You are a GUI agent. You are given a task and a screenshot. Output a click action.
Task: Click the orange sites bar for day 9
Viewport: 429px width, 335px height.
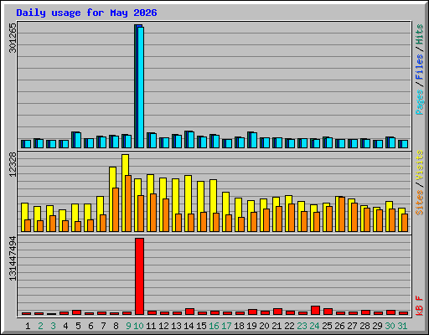click(x=128, y=204)
